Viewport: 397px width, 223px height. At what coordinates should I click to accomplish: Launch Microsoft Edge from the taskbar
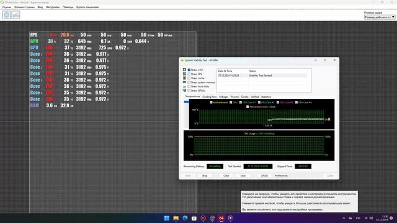[185, 218]
